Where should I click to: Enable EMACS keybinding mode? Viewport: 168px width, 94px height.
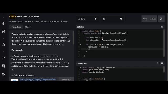(153, 19)
